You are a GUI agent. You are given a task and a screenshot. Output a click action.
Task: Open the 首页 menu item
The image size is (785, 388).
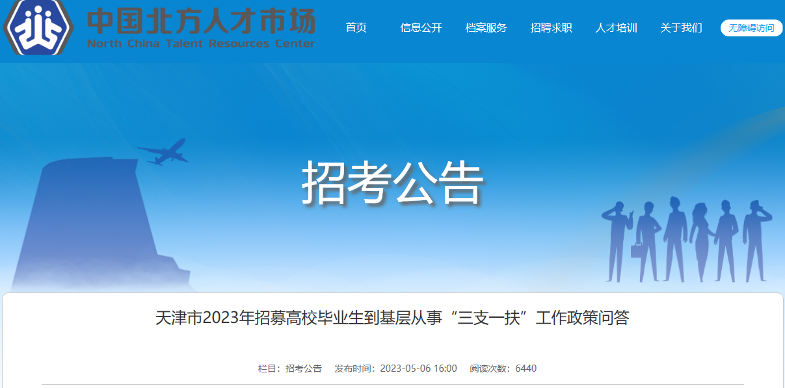[356, 28]
